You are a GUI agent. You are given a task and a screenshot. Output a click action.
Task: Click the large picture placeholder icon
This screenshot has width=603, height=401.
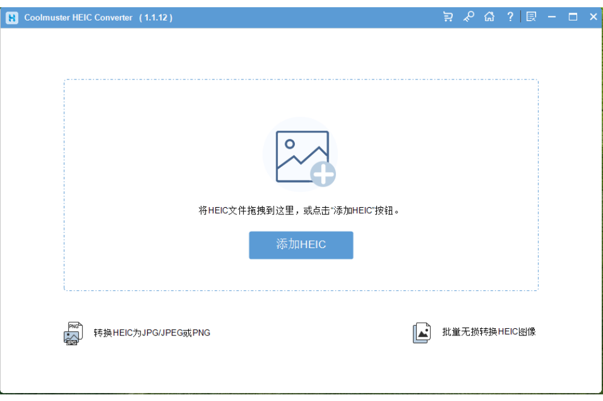[301, 155]
